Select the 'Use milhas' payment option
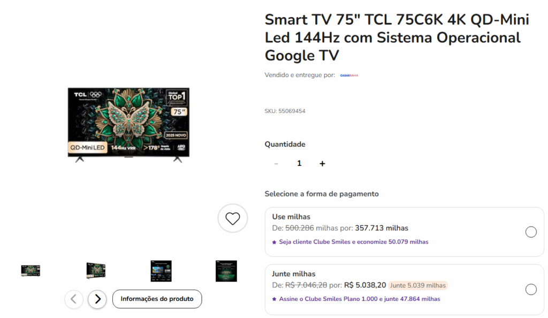This screenshot has height=318, width=548. [531, 232]
